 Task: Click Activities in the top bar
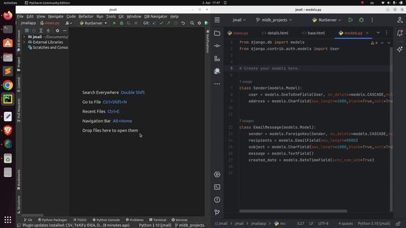[10, 3]
